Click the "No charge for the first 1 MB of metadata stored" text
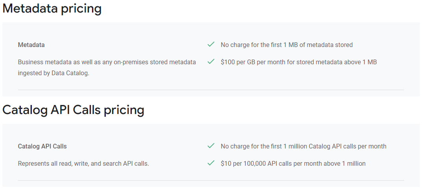The height and width of the screenshot is (190, 423). [287, 45]
